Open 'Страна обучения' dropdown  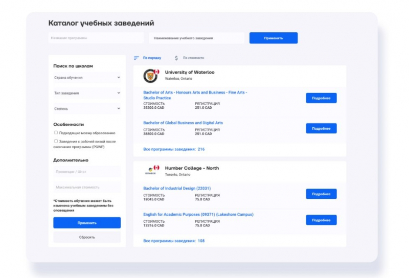87,78
